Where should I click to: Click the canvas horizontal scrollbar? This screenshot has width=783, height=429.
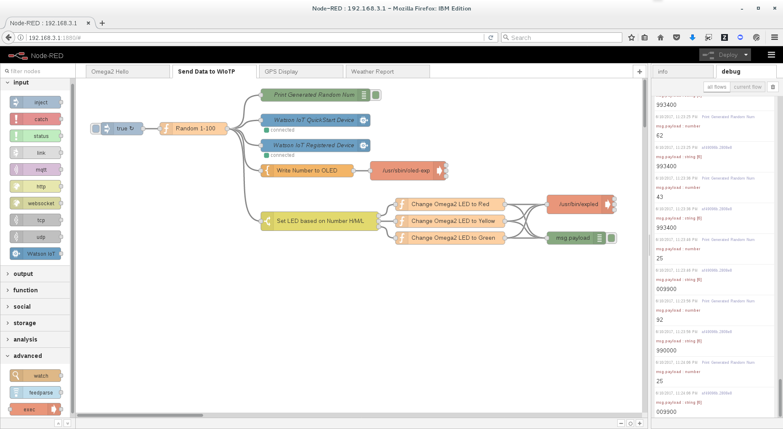click(x=140, y=415)
